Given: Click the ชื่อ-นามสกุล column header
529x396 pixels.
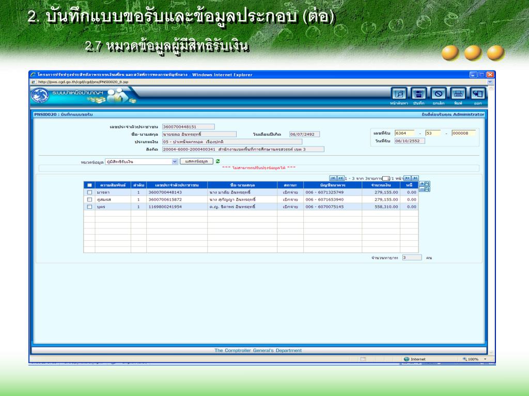Looking at the screenshot, I should (x=242, y=185).
